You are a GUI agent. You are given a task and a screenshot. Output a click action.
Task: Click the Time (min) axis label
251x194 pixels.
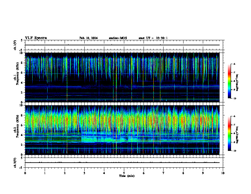click(127, 176)
